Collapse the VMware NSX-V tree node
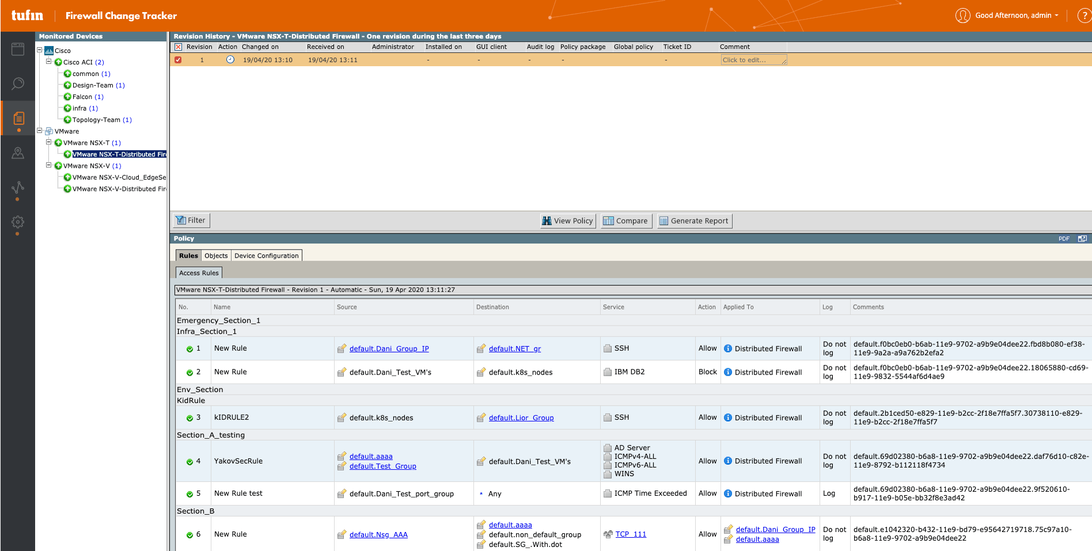The height and width of the screenshot is (551, 1092). click(49, 165)
